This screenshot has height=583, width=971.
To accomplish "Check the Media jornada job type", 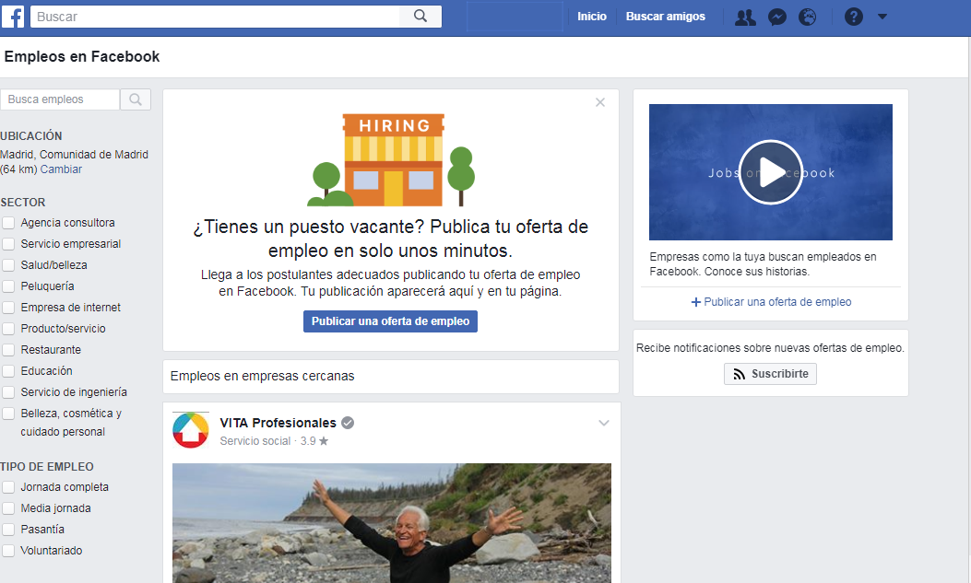I will coord(8,508).
